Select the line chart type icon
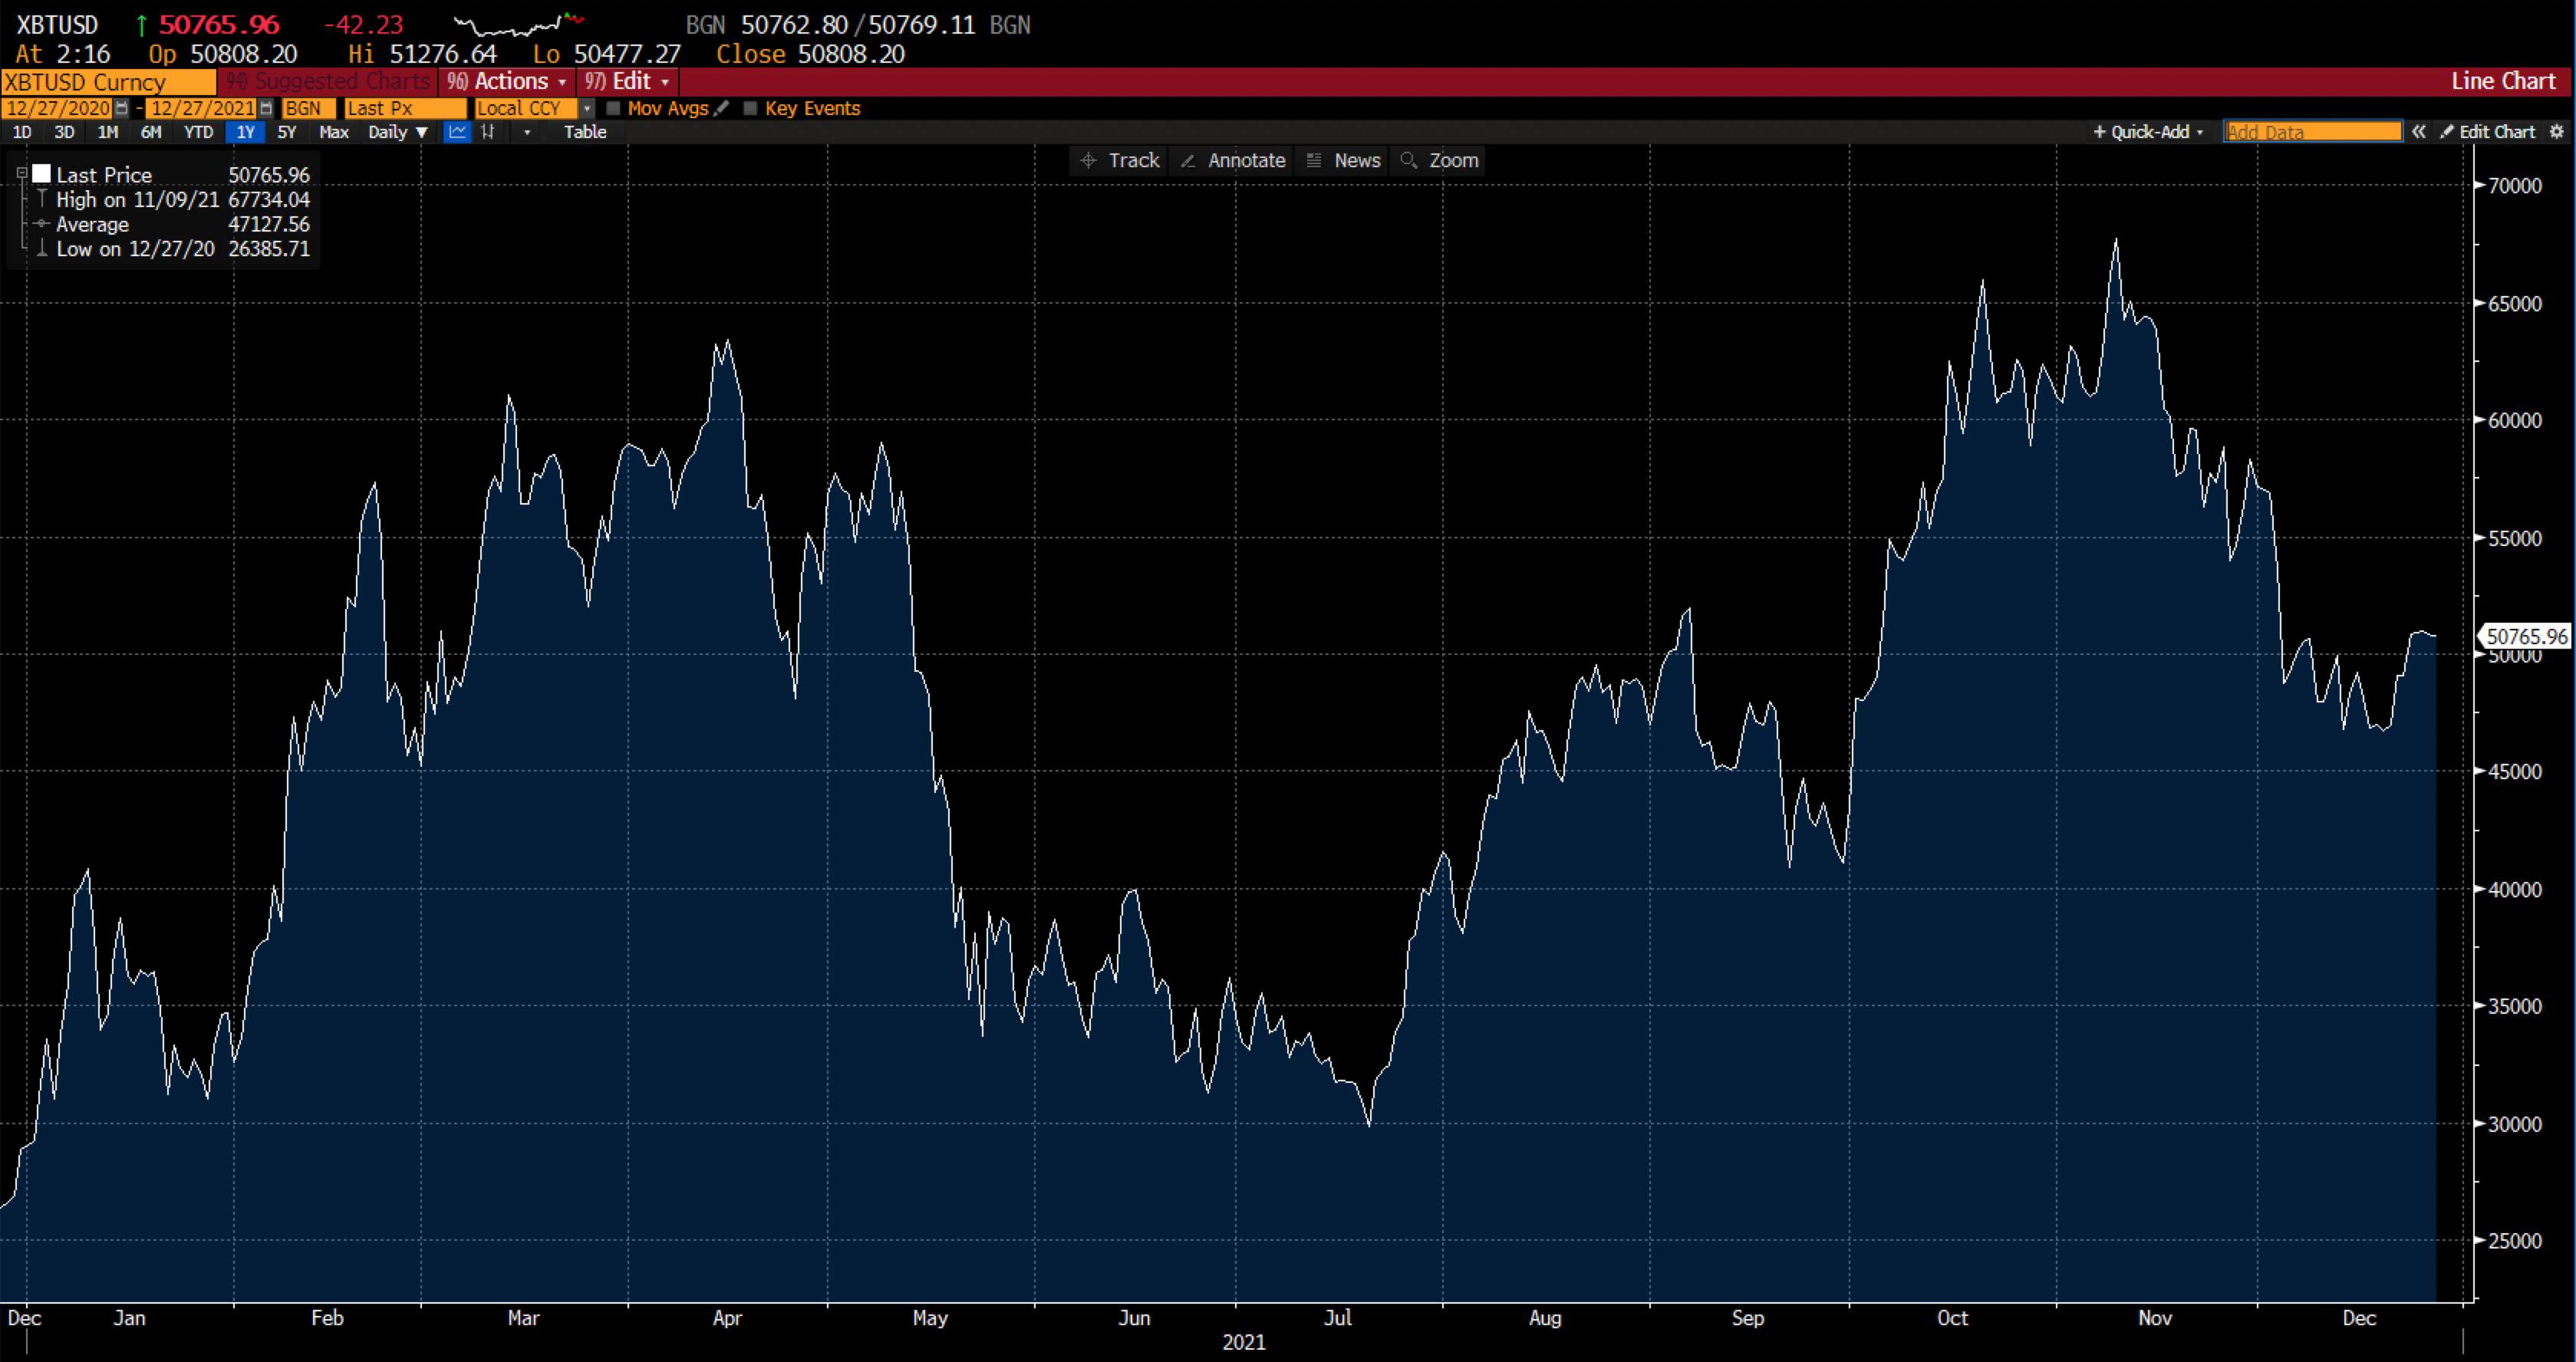The height and width of the screenshot is (1362, 2576). 457,132
